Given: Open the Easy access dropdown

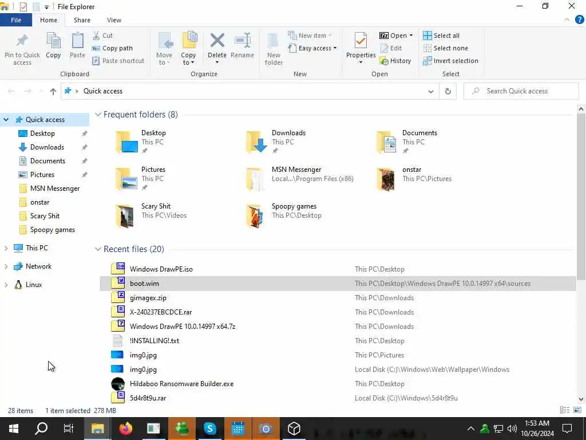Looking at the screenshot, I should click(x=312, y=48).
